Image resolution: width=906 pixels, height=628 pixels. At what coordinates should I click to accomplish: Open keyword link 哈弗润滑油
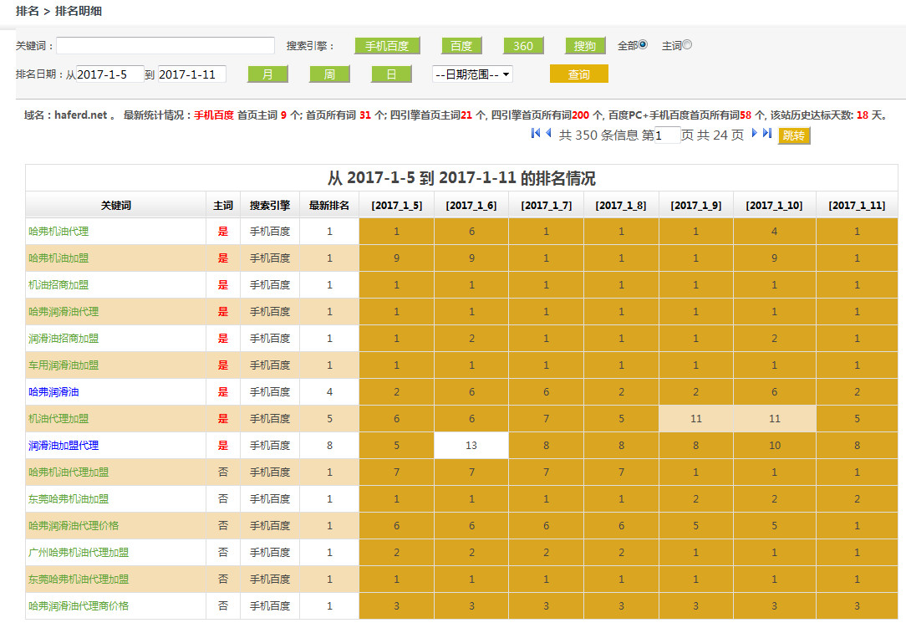click(53, 392)
